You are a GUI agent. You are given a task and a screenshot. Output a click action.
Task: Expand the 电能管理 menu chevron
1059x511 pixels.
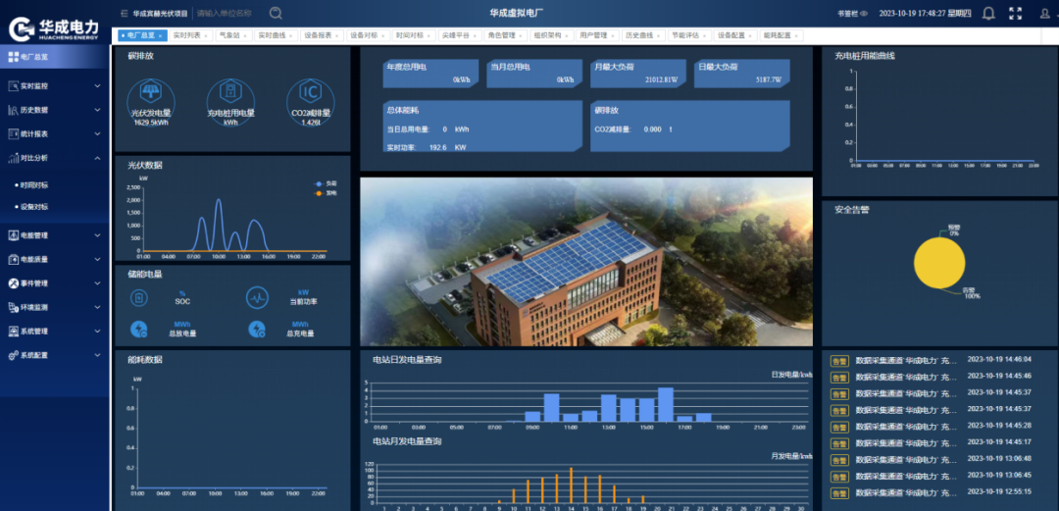pyautogui.click(x=97, y=235)
